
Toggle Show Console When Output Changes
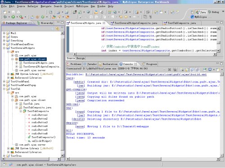(x=193, y=69)
